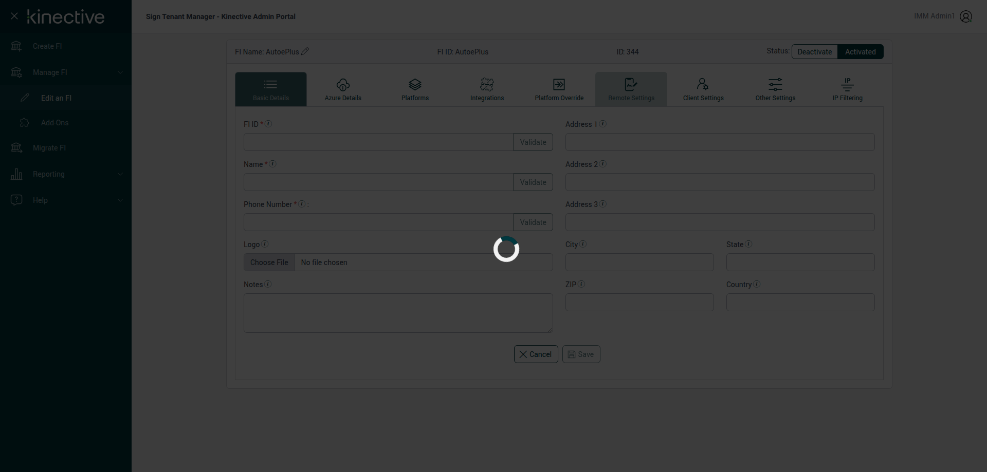Click the Edit an FI pencil icon
Image resolution: width=987 pixels, height=472 pixels.
pos(25,98)
